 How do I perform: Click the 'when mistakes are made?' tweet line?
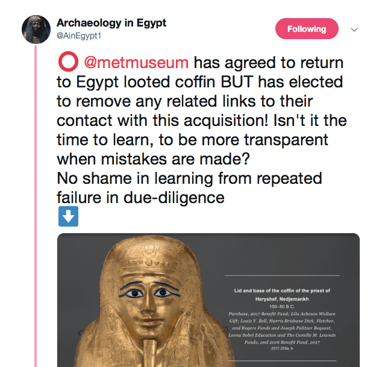[x=153, y=159]
